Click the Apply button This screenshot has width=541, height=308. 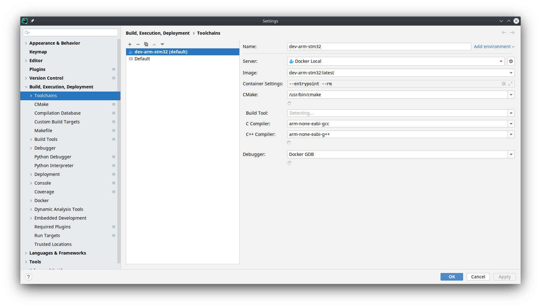point(505,277)
